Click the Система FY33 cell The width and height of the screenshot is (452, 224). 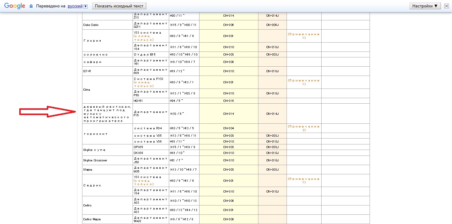[x=151, y=82]
